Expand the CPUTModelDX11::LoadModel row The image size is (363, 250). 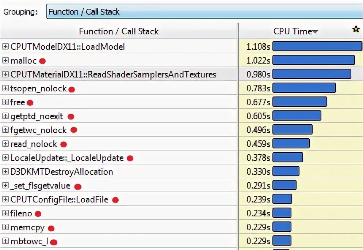tap(5, 47)
